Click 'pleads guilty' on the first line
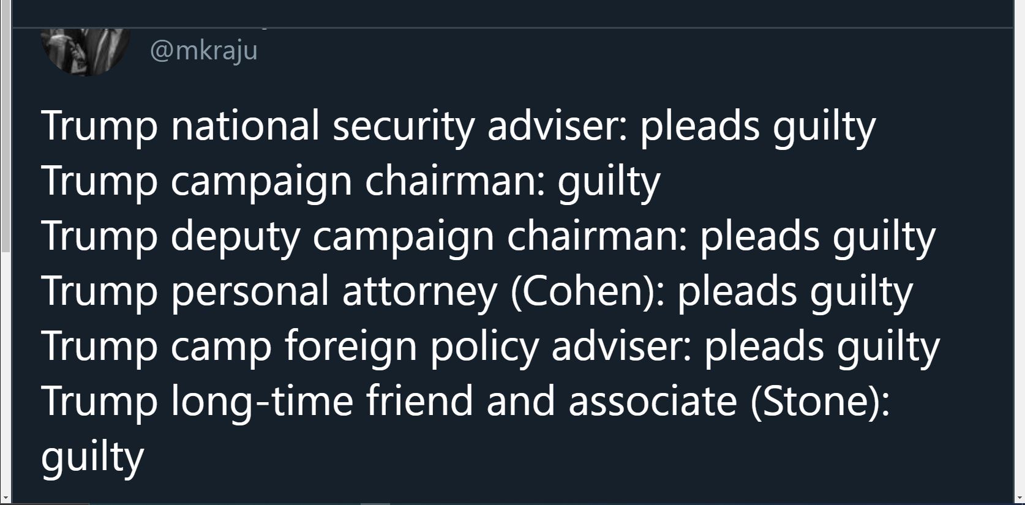This screenshot has height=505, width=1025. (758, 126)
